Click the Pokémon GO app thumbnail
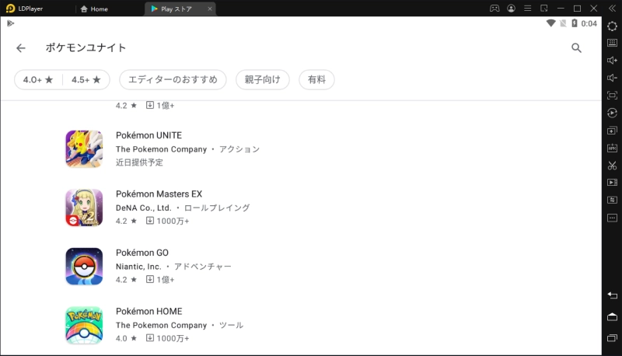Image resolution: width=622 pixels, height=356 pixels. tap(84, 267)
